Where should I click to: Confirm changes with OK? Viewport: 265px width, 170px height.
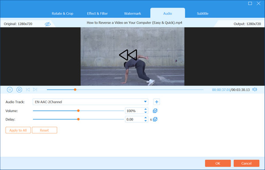tap(218, 163)
